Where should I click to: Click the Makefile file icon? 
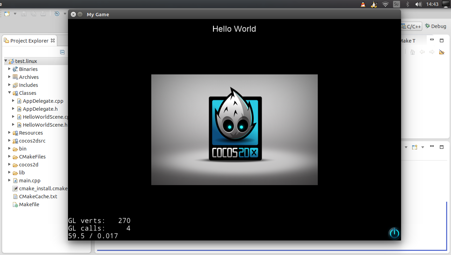pos(15,204)
